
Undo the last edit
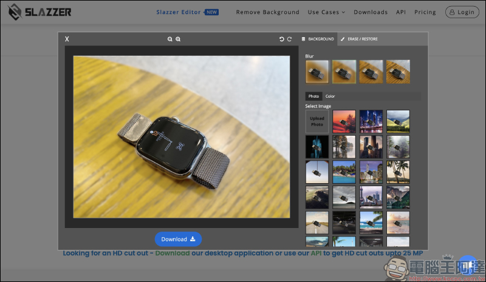[x=281, y=39]
